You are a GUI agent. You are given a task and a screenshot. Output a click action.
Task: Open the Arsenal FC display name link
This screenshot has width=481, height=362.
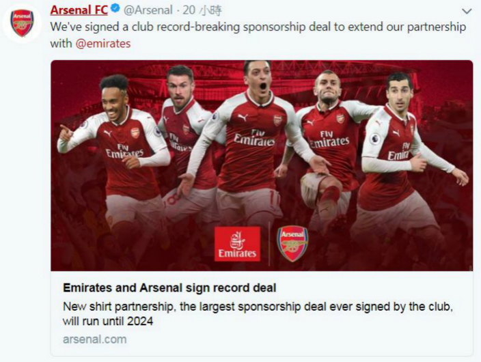pos(79,10)
